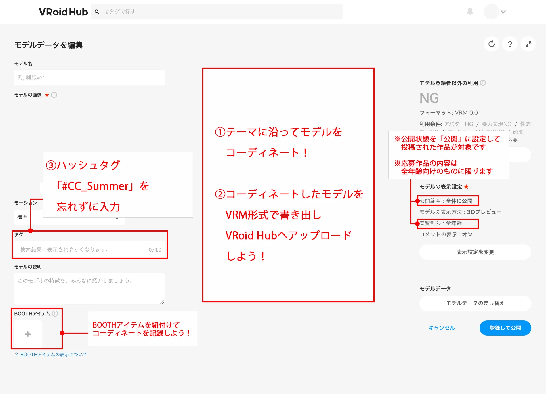Click the モデルの表示方法：3Dプレビュー text
The width and height of the screenshot is (546, 394).
tap(461, 212)
